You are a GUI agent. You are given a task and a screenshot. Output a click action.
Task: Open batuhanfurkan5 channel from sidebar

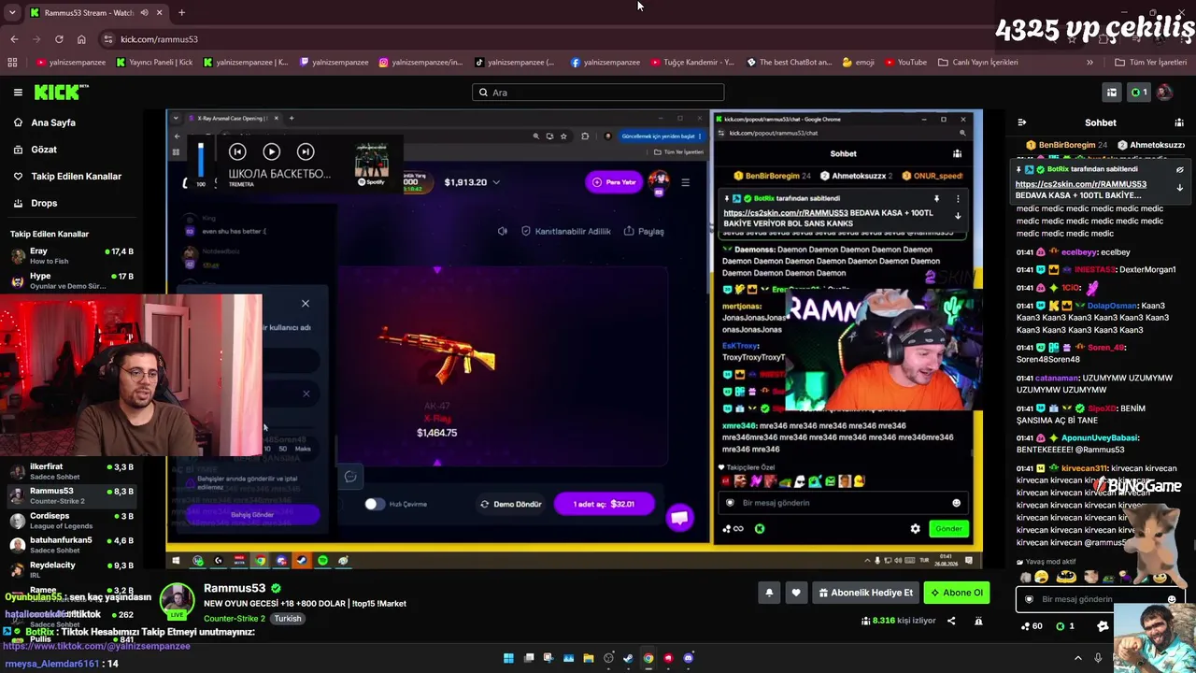coord(73,545)
